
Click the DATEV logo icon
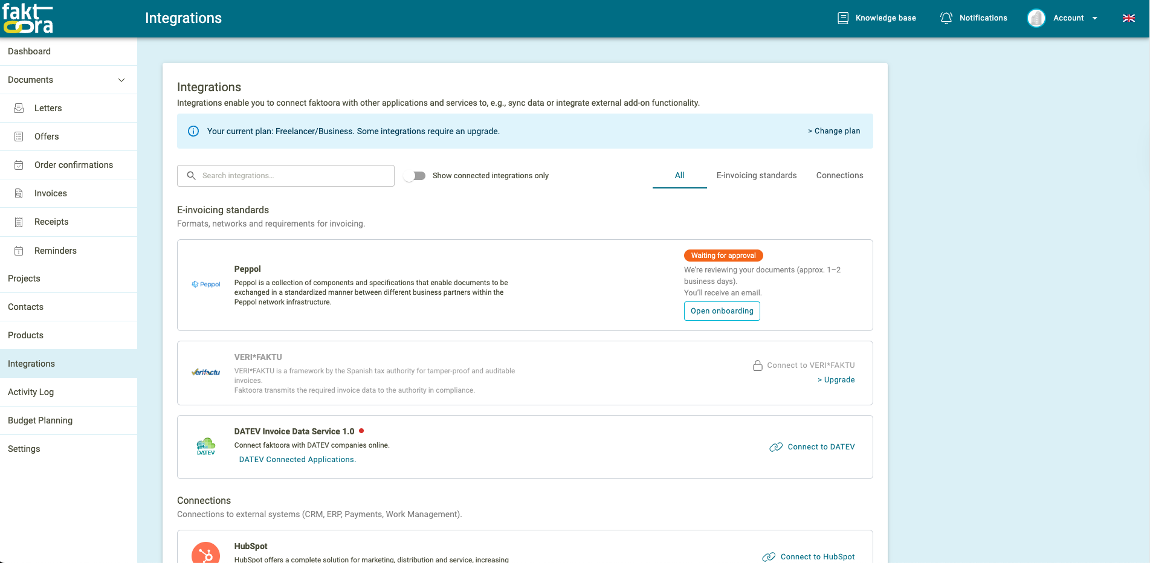click(206, 447)
